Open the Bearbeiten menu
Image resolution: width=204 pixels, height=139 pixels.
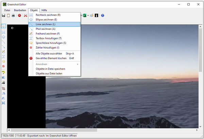[x=20, y=11]
